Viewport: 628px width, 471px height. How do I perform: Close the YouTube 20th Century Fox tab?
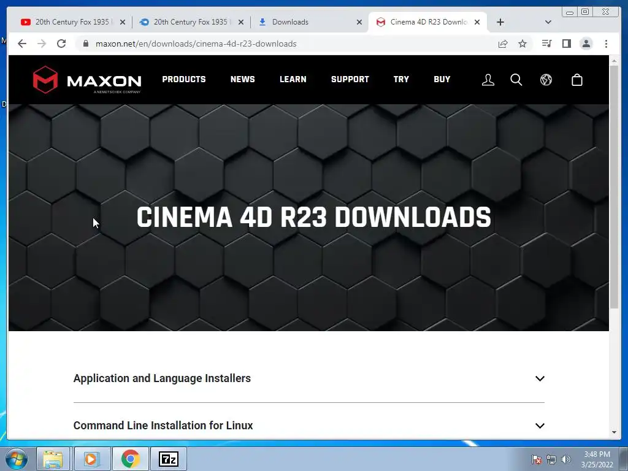[123, 22]
